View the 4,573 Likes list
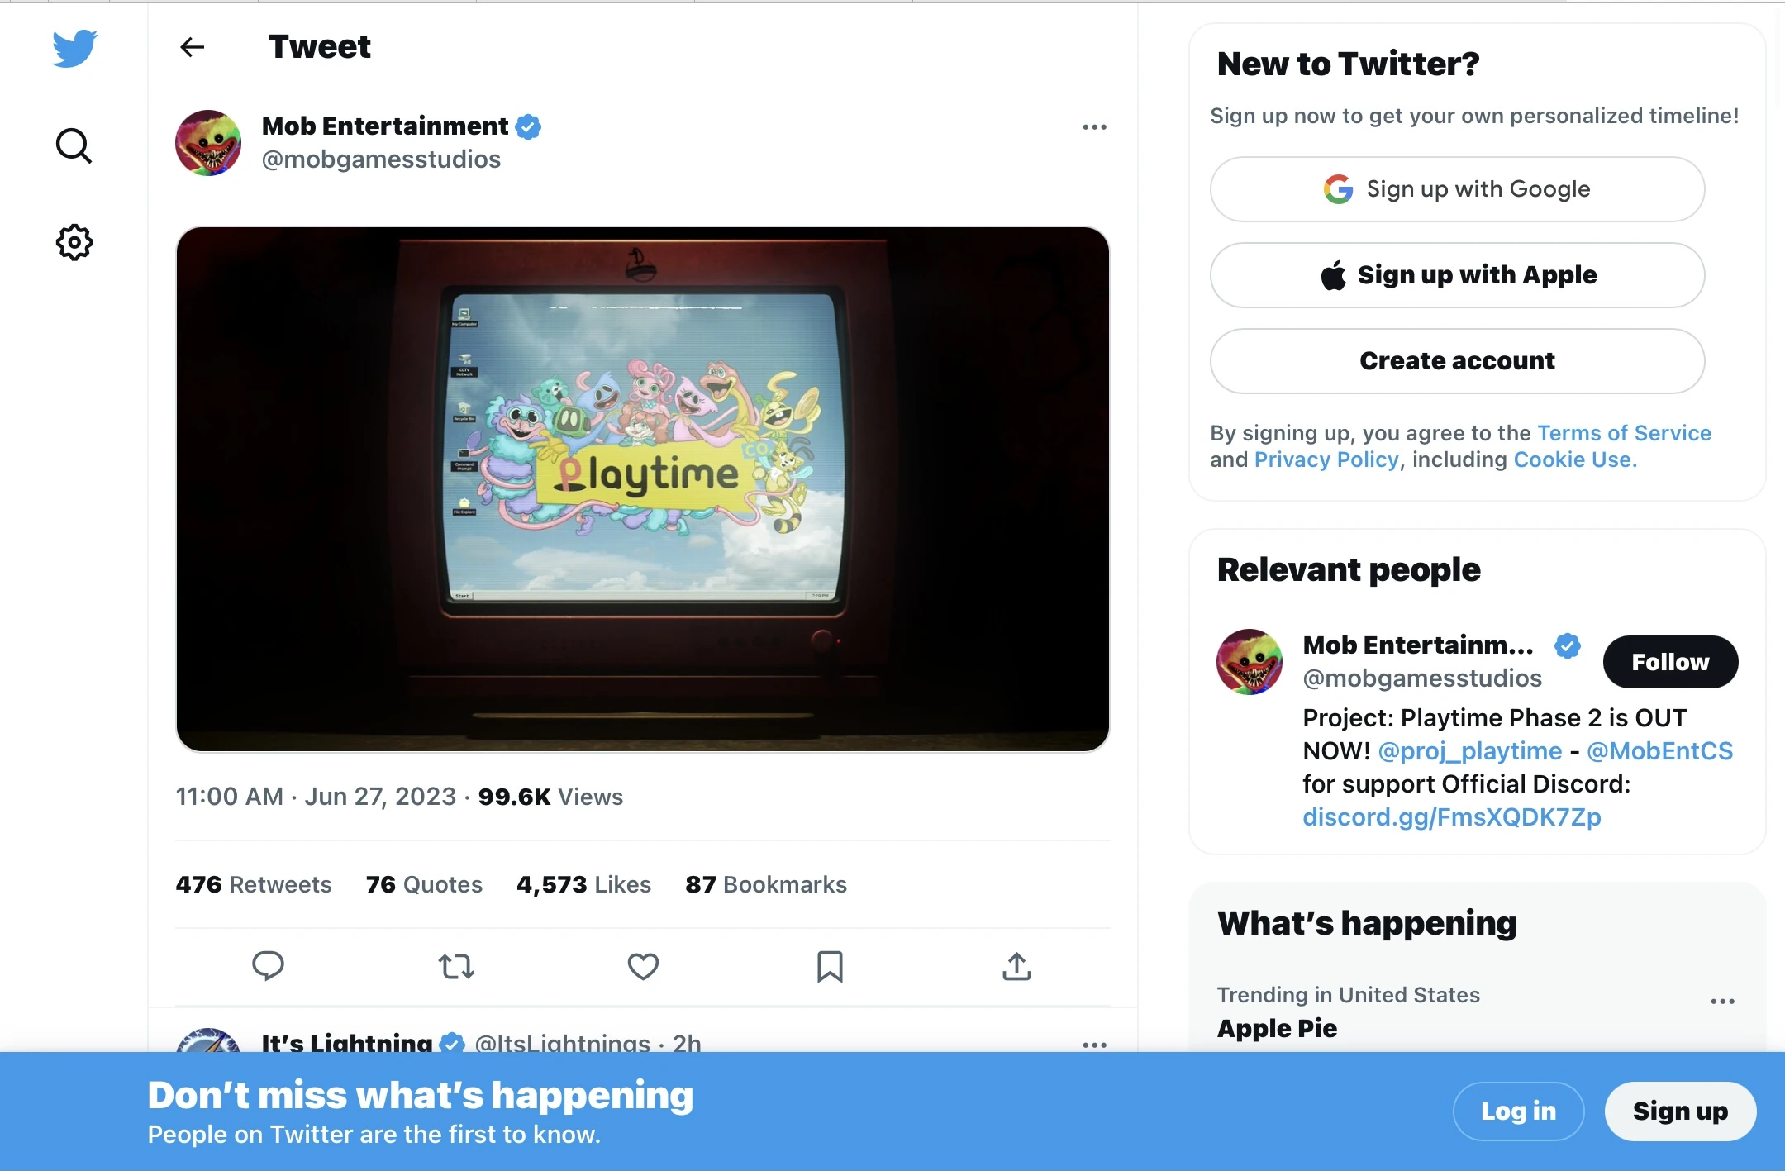 [583, 884]
